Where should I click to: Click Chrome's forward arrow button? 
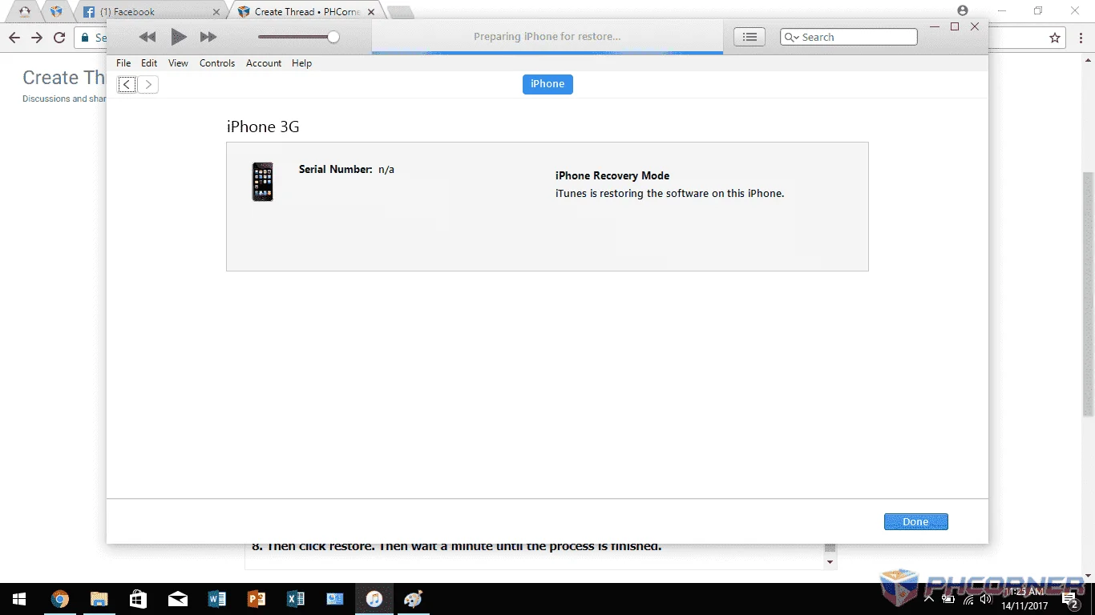click(37, 38)
